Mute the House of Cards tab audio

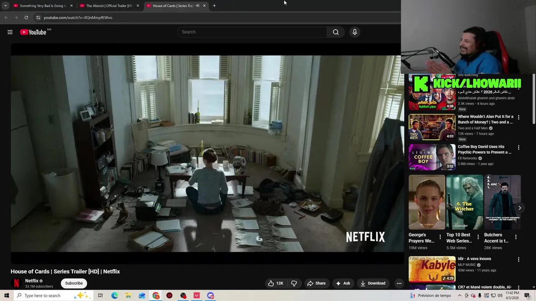coord(197,6)
